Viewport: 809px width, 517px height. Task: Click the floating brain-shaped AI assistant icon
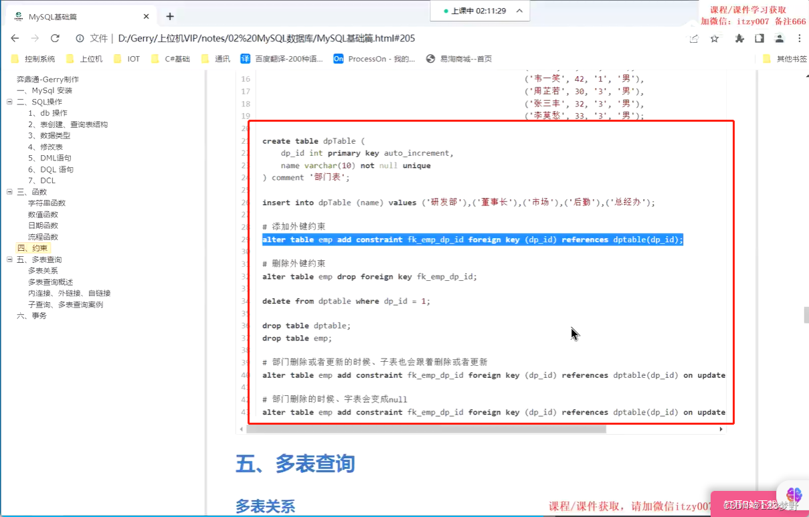(x=793, y=496)
